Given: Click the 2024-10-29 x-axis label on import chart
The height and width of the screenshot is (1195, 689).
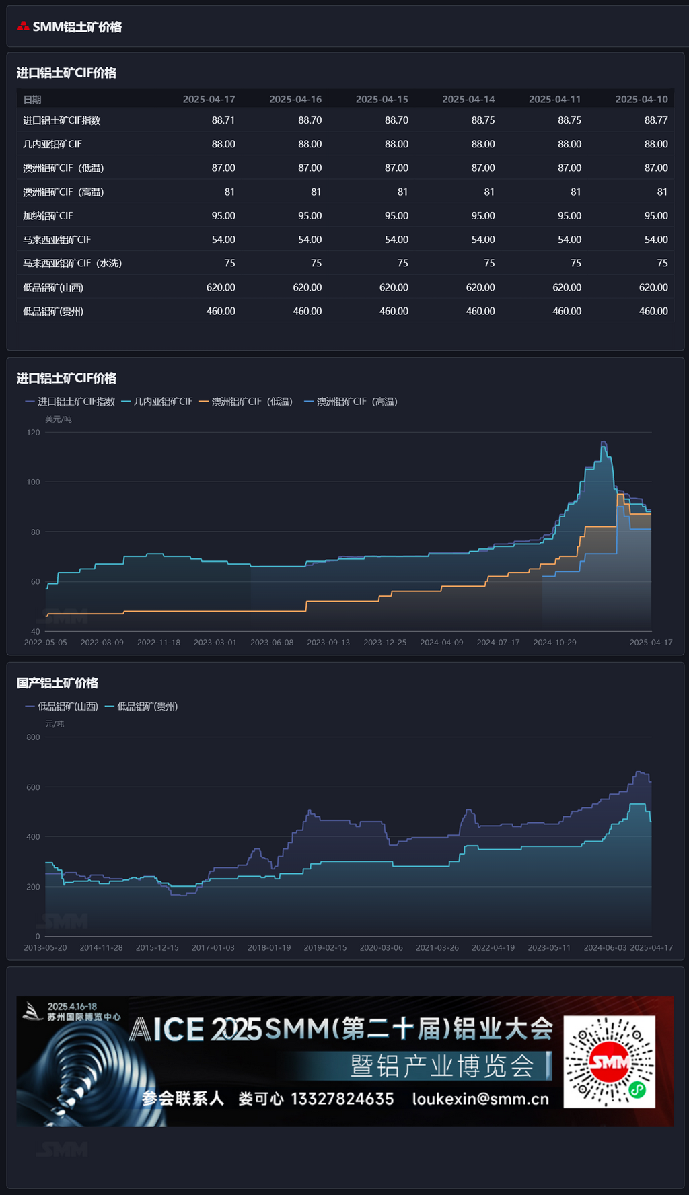Looking at the screenshot, I should (554, 643).
